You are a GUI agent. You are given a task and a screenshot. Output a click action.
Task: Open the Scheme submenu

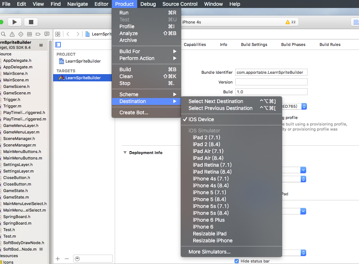(146, 94)
